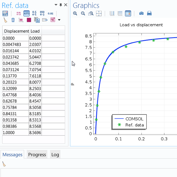Click the Zoom Out magnifier icon
This screenshot has height=177, width=177.
(x=83, y=14)
